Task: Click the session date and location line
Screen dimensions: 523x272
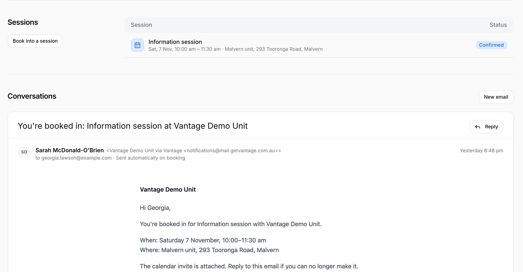Action: point(236,49)
